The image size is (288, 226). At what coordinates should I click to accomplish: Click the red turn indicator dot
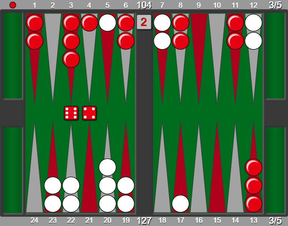click(13, 5)
